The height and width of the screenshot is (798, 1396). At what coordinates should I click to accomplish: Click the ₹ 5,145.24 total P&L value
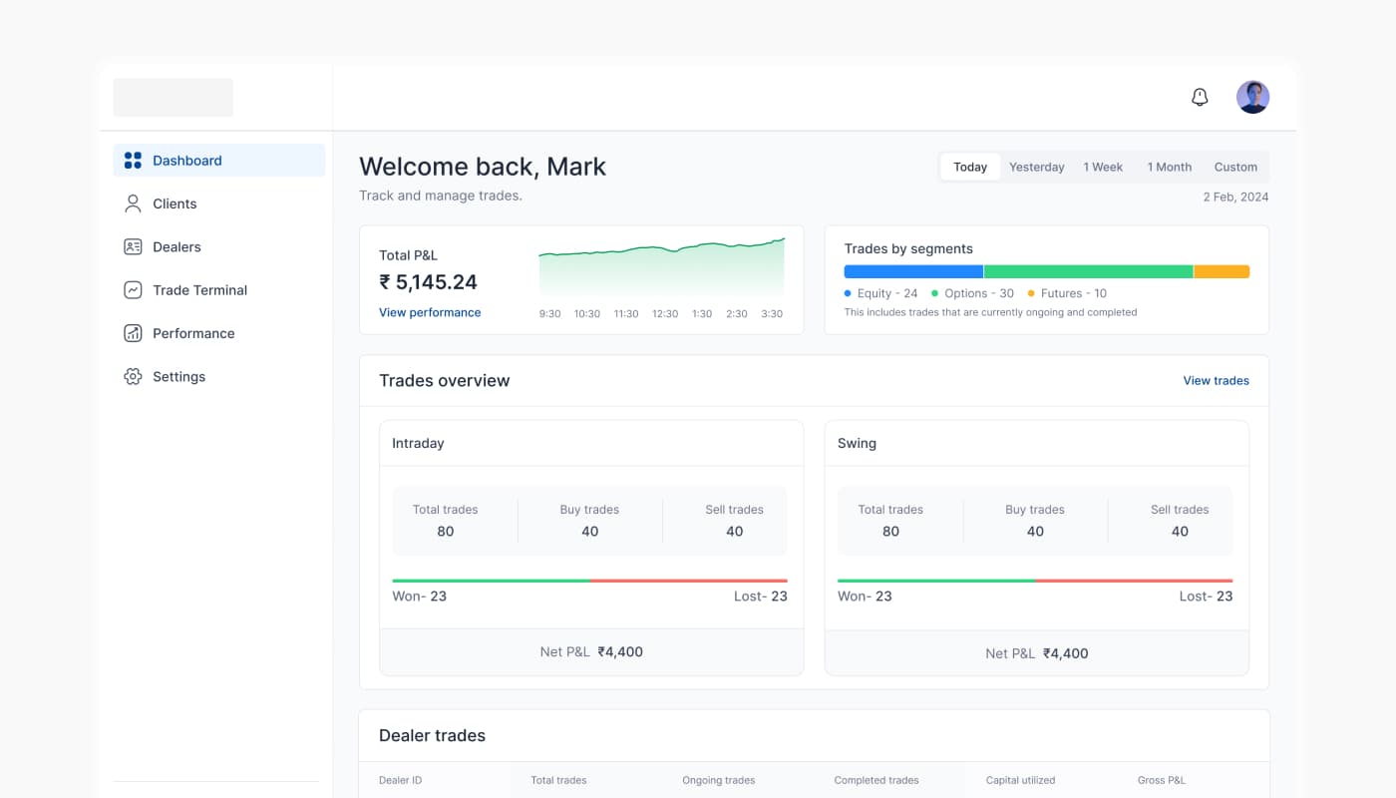(x=429, y=282)
